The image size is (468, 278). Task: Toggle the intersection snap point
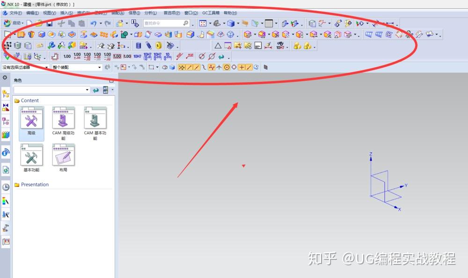[x=219, y=67]
